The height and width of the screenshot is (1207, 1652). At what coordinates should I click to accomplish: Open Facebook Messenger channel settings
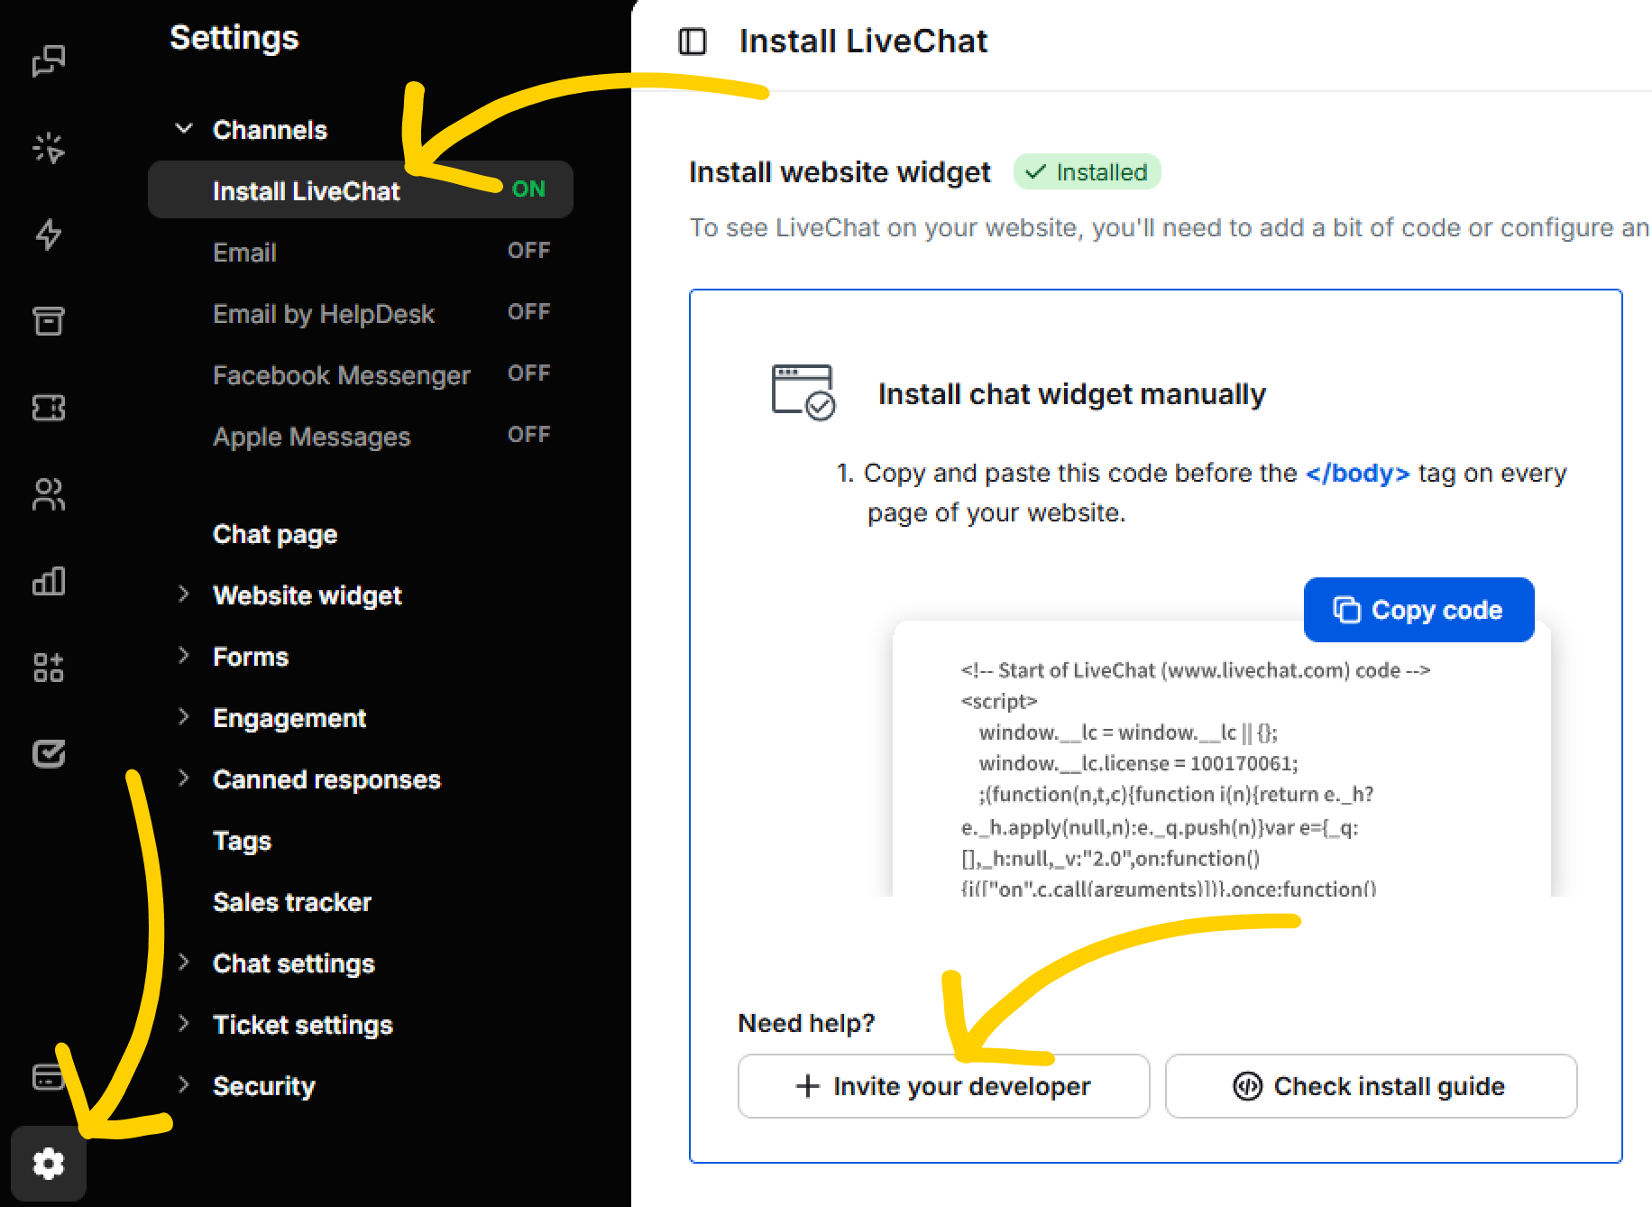tap(341, 375)
